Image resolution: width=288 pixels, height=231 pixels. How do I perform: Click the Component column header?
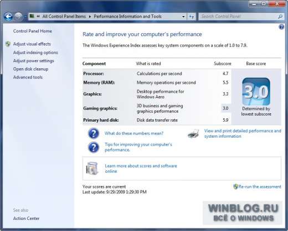[94, 63]
